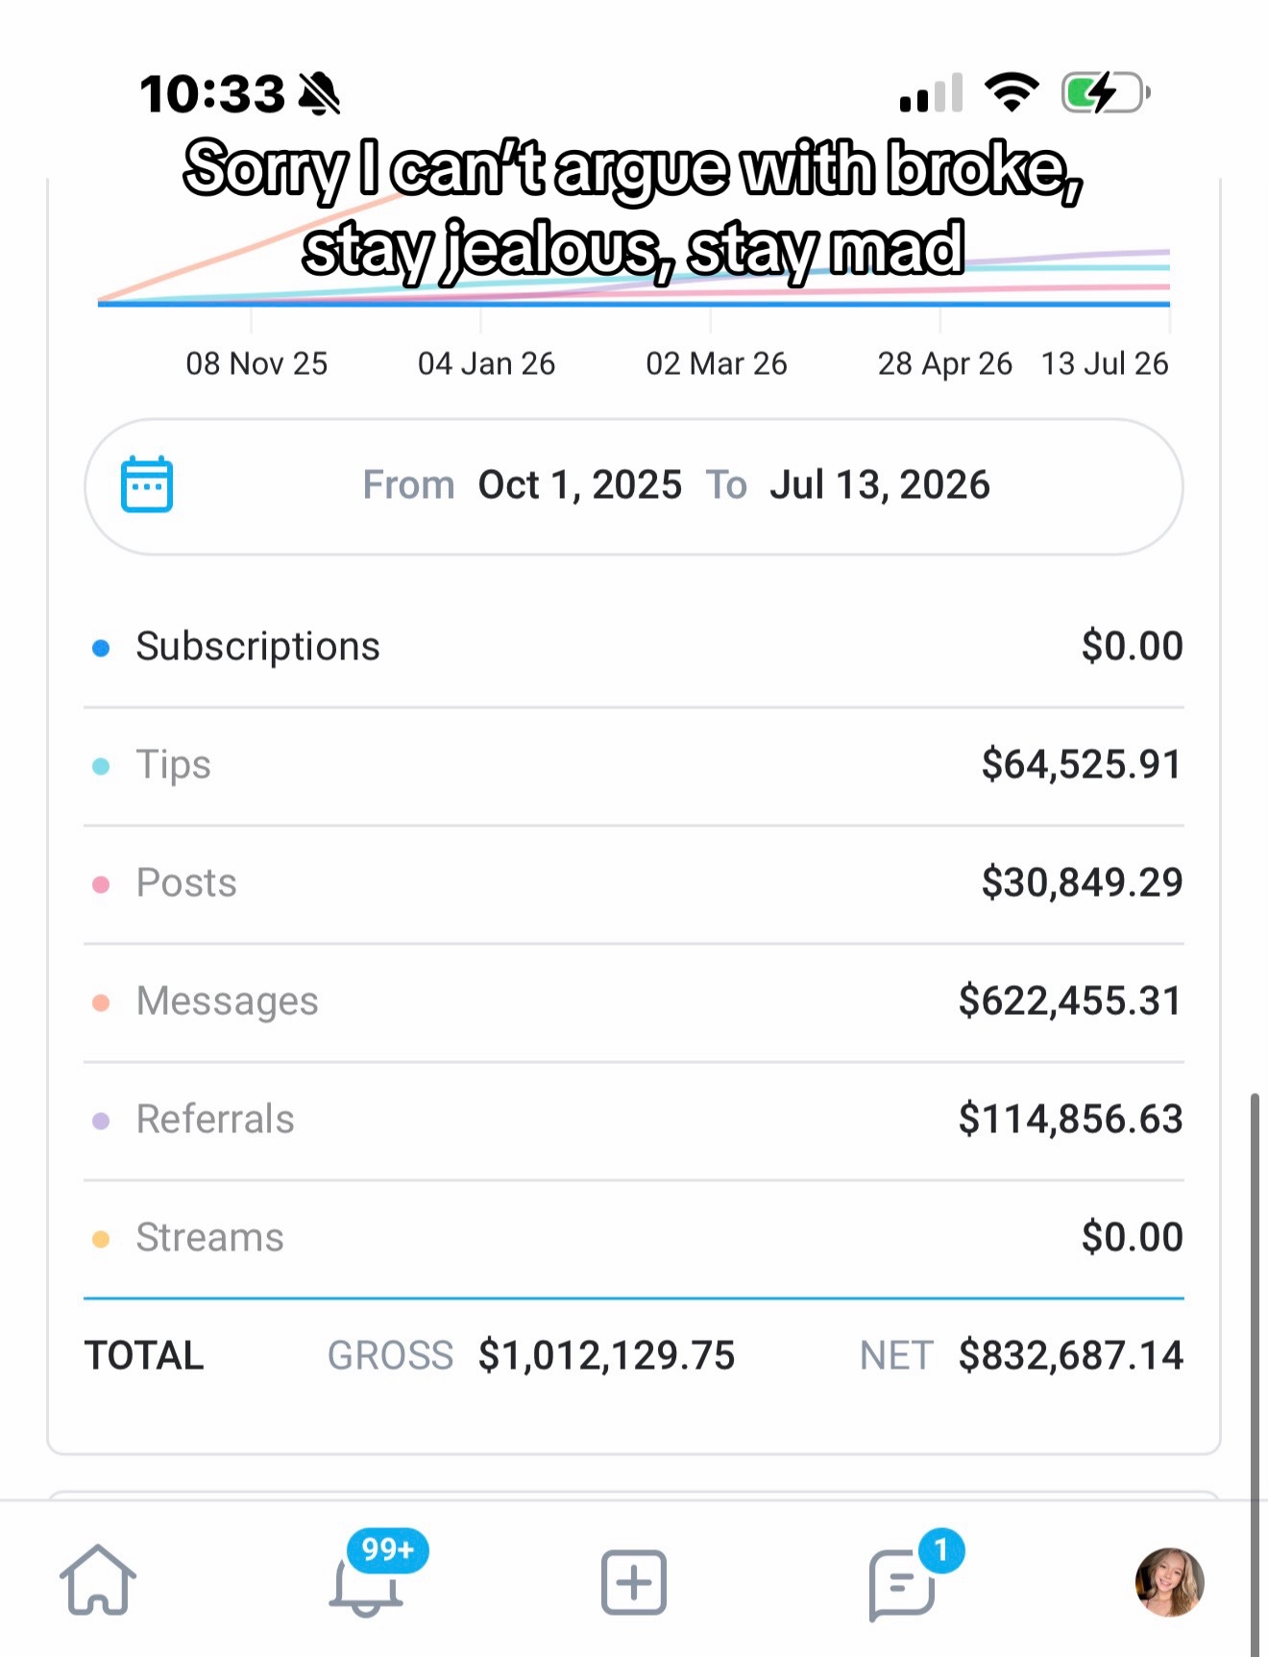Image resolution: width=1268 pixels, height=1657 pixels.
Task: Open the date range picker field
Action: pyautogui.click(x=634, y=486)
